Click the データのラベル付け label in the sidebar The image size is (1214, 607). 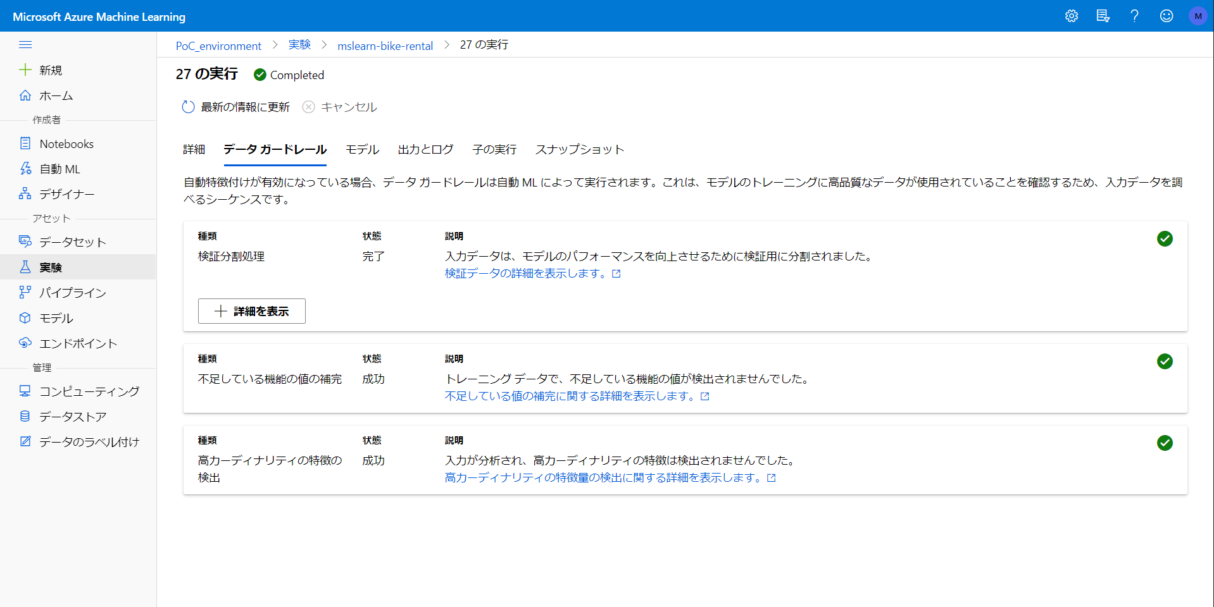coord(89,442)
